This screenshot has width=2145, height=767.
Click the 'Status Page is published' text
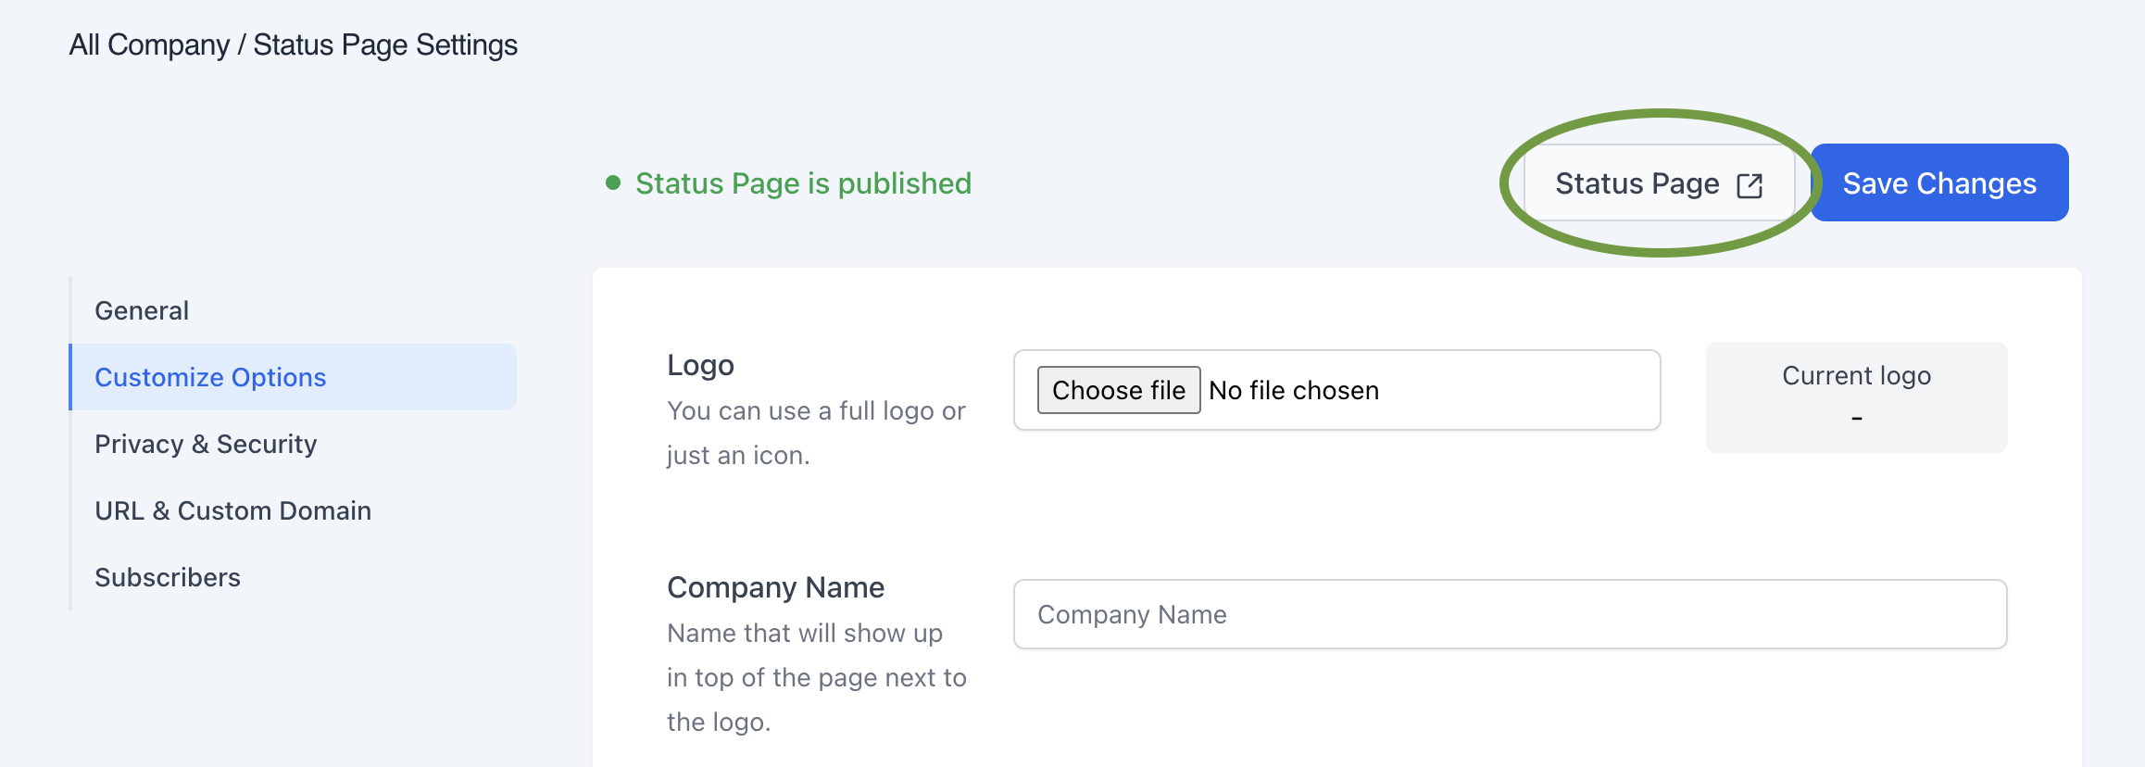(803, 183)
